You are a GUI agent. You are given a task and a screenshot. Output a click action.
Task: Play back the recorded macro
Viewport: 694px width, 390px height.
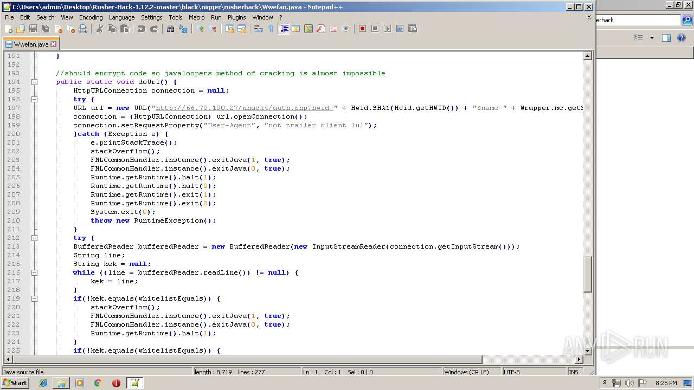(x=387, y=29)
